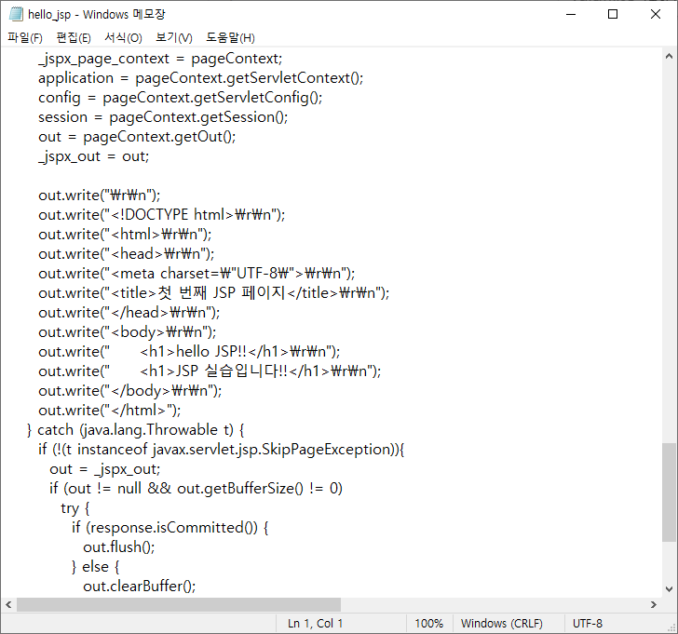Screen dimensions: 678x634
Task: Click the '</html>' out.write line
Action: (110, 411)
